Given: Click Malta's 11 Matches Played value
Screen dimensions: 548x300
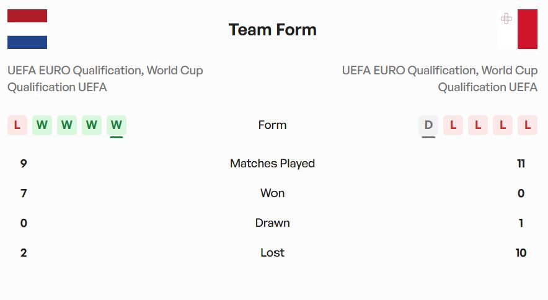Looking at the screenshot, I should [x=521, y=163].
